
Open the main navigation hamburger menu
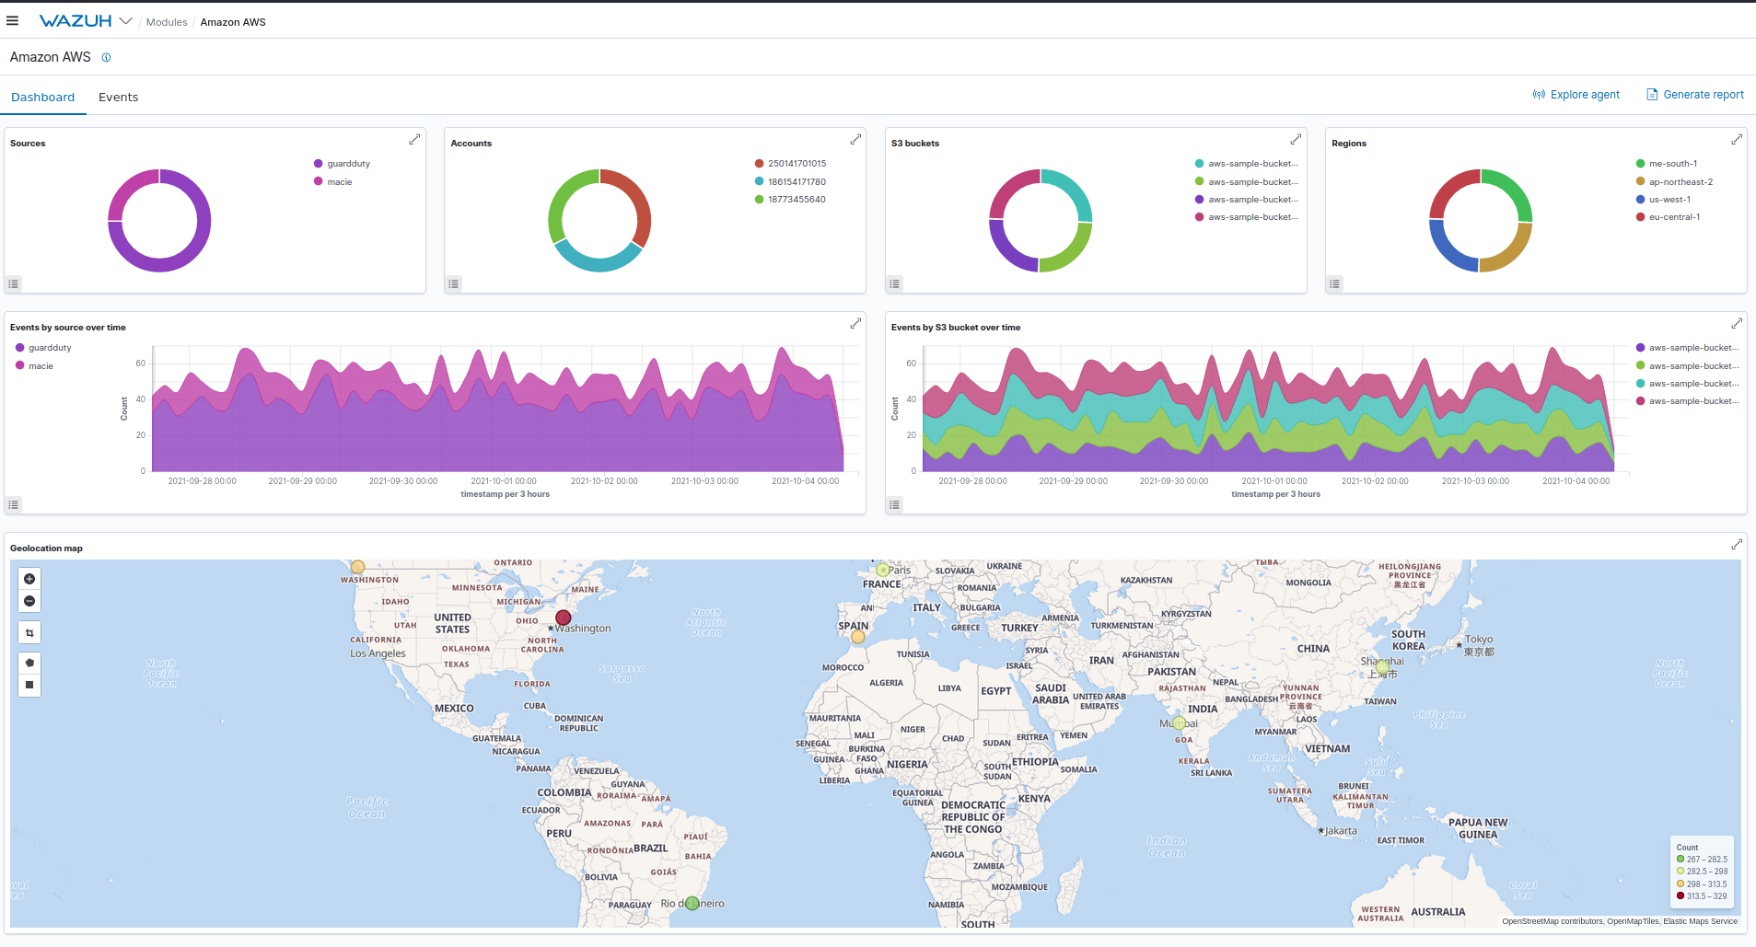click(13, 20)
